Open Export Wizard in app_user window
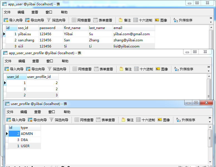Screen dimensions: 216x167 click(x=35, y=20)
